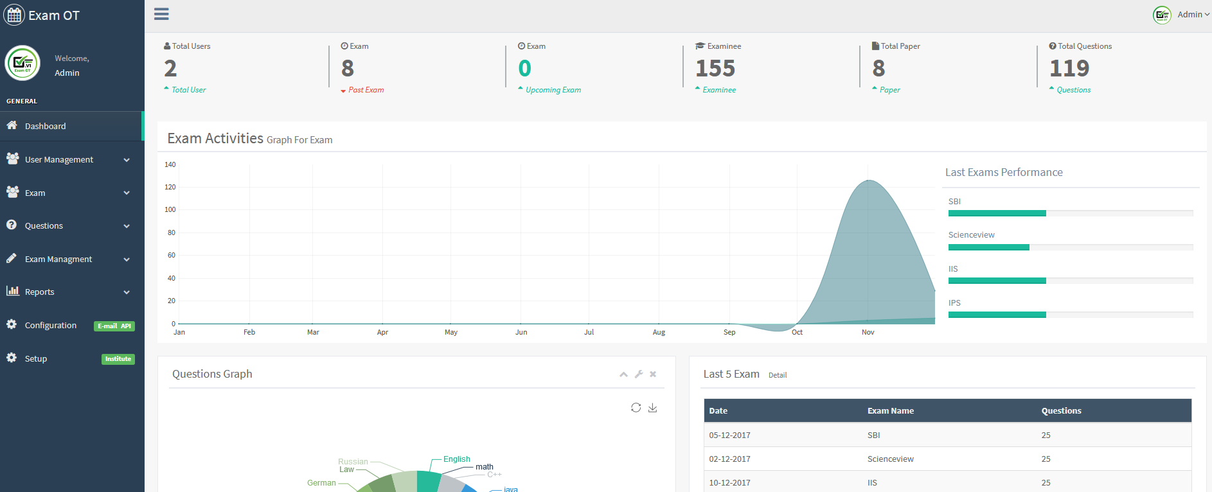Click the Configuration gear icon
Viewport: 1212px width, 492px height.
pyautogui.click(x=12, y=324)
